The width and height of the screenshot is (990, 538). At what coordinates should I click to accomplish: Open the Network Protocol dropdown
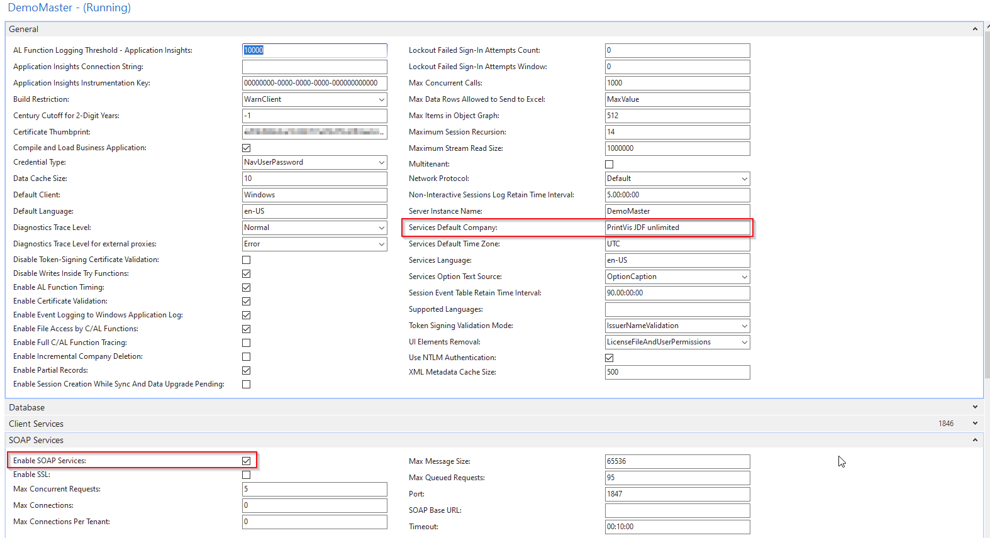tap(744, 178)
